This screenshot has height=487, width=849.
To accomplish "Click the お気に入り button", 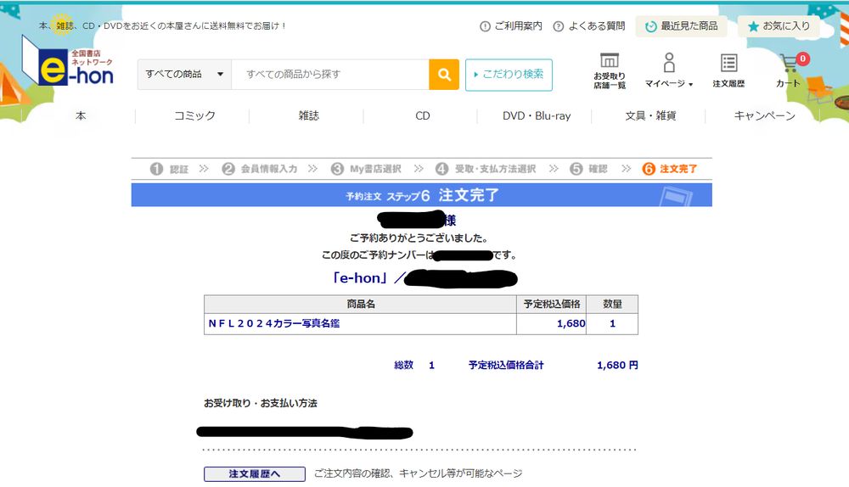I will [x=779, y=26].
